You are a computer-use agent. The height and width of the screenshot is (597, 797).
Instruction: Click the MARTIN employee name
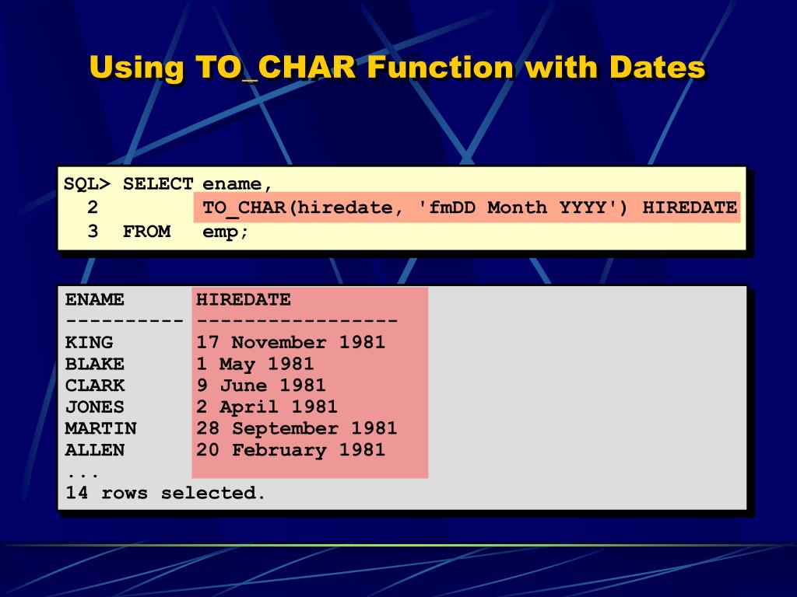click(x=100, y=428)
